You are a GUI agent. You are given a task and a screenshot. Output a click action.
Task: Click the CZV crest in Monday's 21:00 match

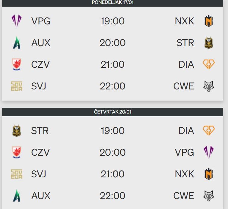(16, 64)
